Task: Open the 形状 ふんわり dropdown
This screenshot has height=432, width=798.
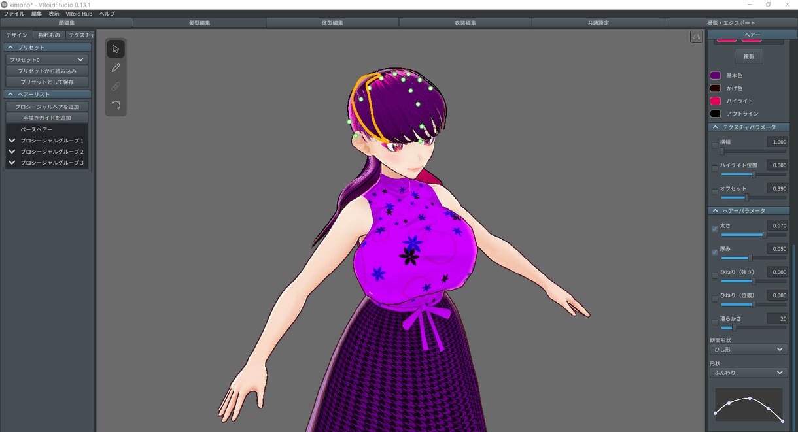Action: coord(748,373)
